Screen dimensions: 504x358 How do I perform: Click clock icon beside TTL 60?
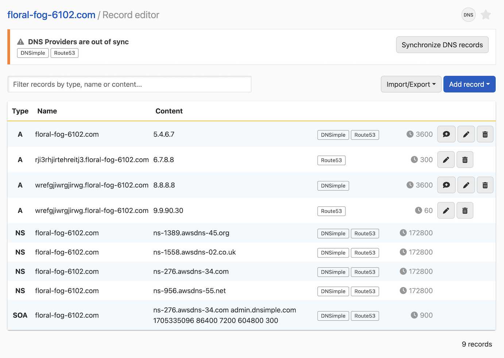point(419,210)
